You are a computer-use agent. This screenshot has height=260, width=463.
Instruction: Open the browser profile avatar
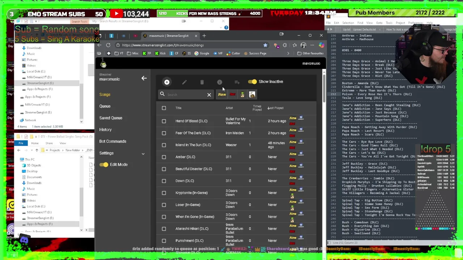[303, 45]
